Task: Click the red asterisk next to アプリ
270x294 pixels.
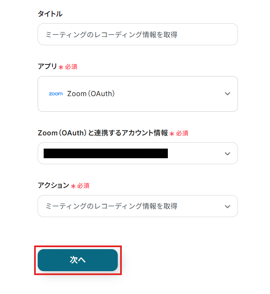Action: pyautogui.click(x=61, y=67)
